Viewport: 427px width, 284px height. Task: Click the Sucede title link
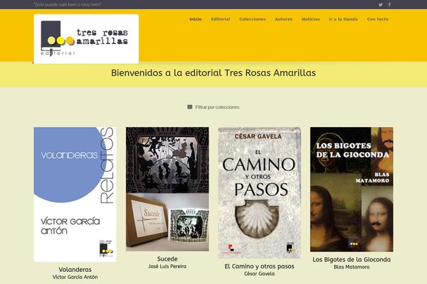tap(167, 259)
